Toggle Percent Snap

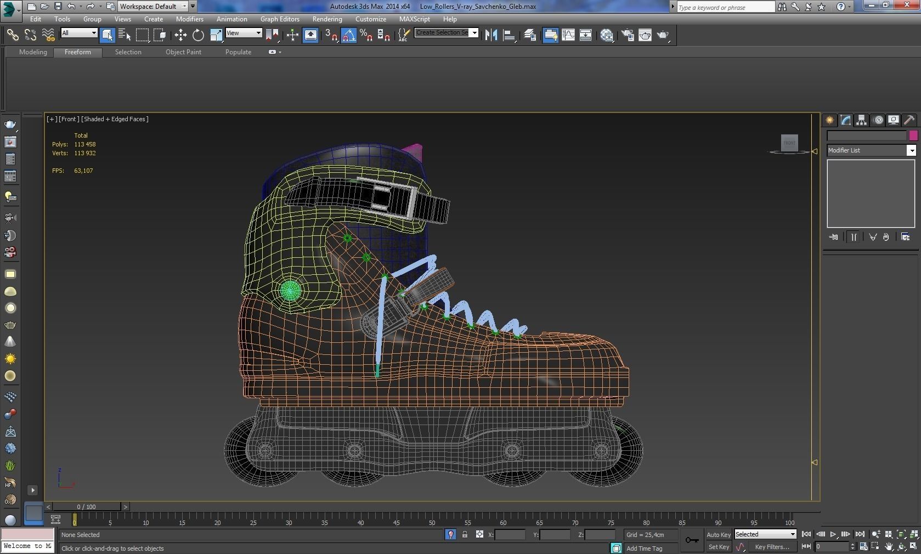click(x=366, y=35)
